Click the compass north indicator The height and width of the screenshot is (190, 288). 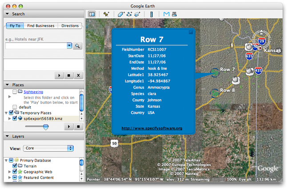coord(261,33)
